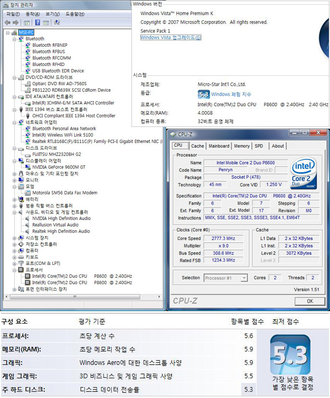Click the Core Speed 2777.3 MHz field
330x398 pixels.
(x=223, y=239)
